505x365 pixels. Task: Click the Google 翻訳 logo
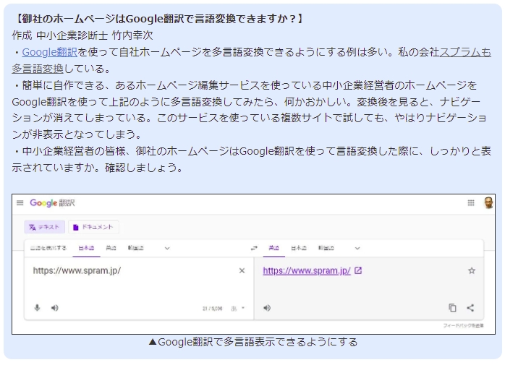point(52,203)
